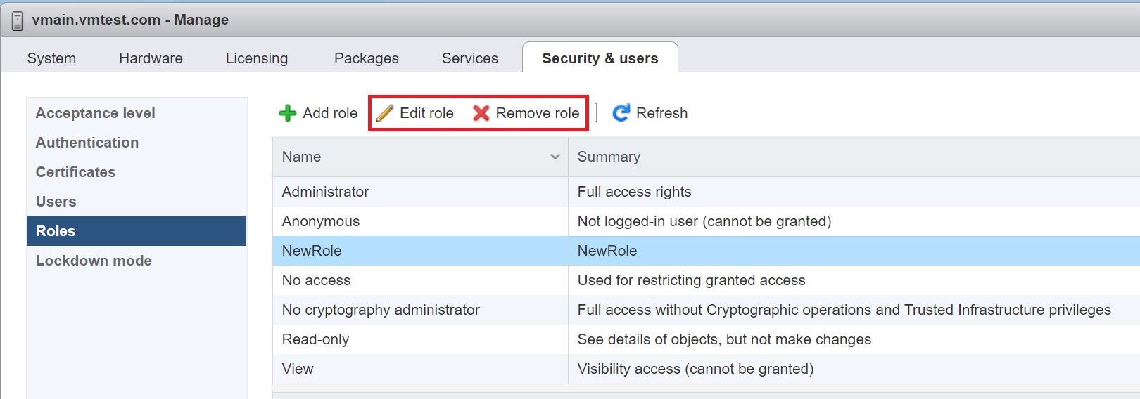
Task: Select Acceptance level in the sidebar
Action: 96,113
